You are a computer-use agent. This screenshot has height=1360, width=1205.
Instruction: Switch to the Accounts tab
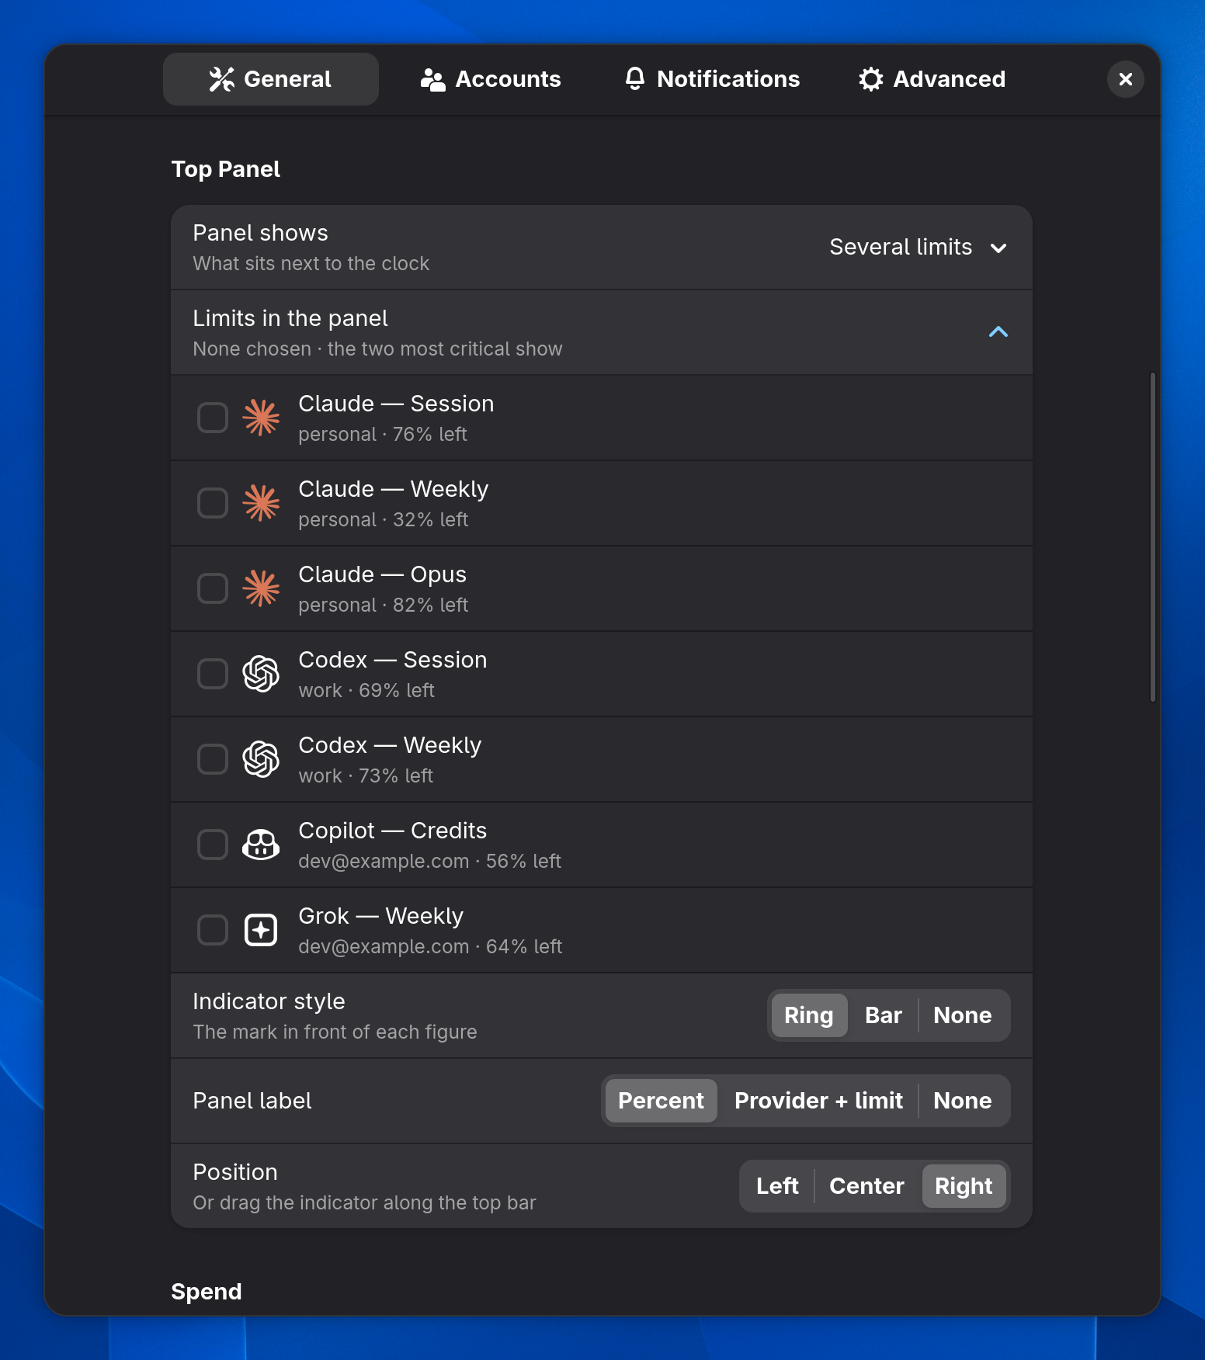[x=491, y=79]
